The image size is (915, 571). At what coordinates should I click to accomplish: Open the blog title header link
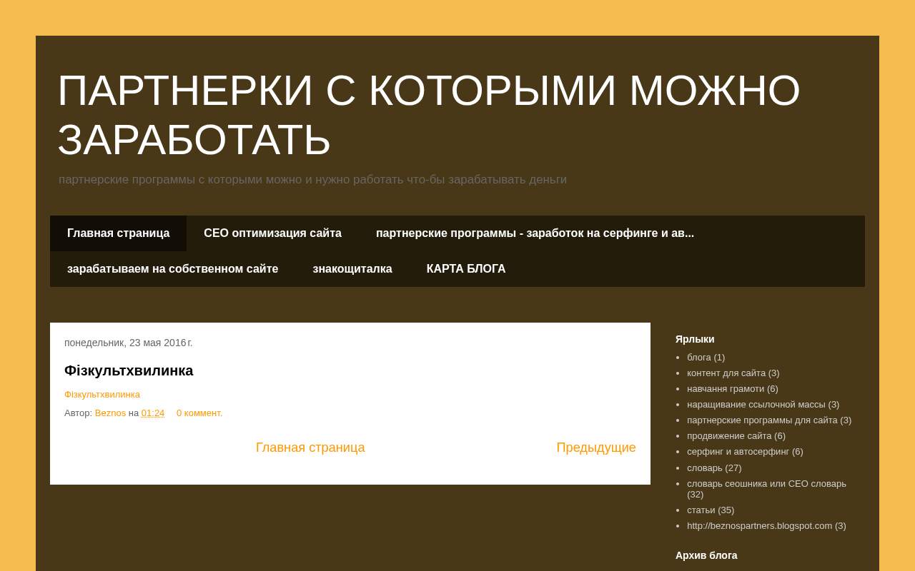[429, 115]
